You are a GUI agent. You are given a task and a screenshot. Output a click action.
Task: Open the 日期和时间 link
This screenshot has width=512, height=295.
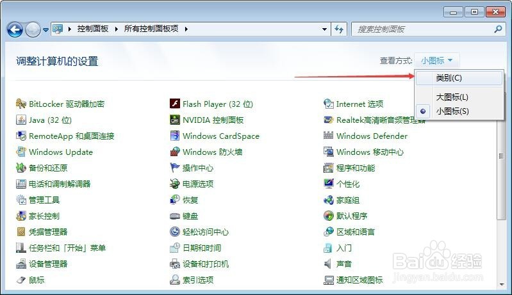202,248
